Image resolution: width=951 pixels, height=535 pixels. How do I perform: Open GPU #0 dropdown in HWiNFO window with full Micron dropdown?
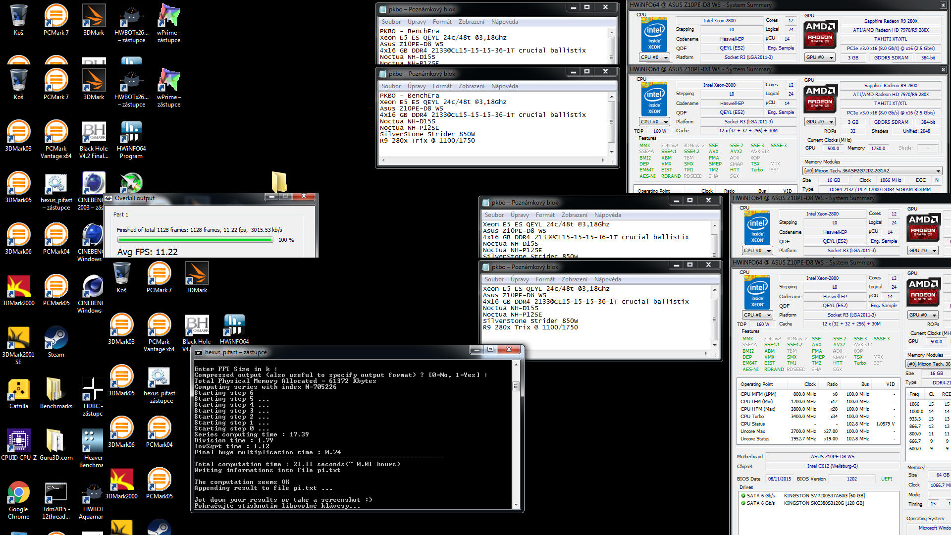point(820,122)
